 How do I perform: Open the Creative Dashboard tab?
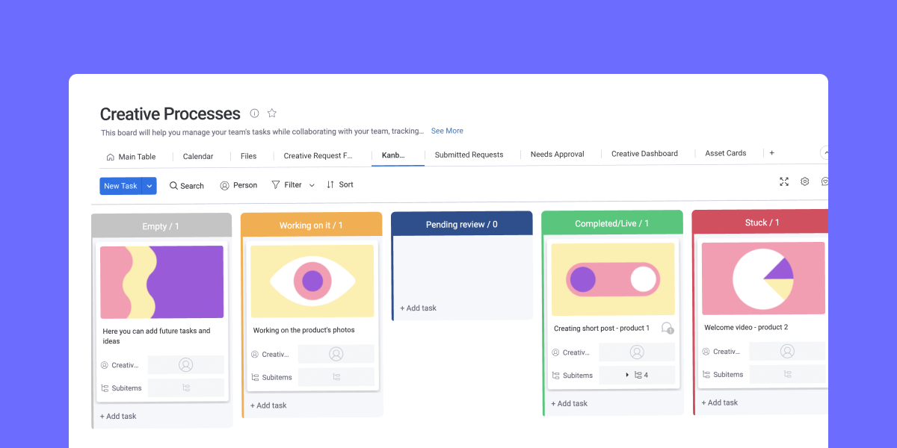point(644,154)
